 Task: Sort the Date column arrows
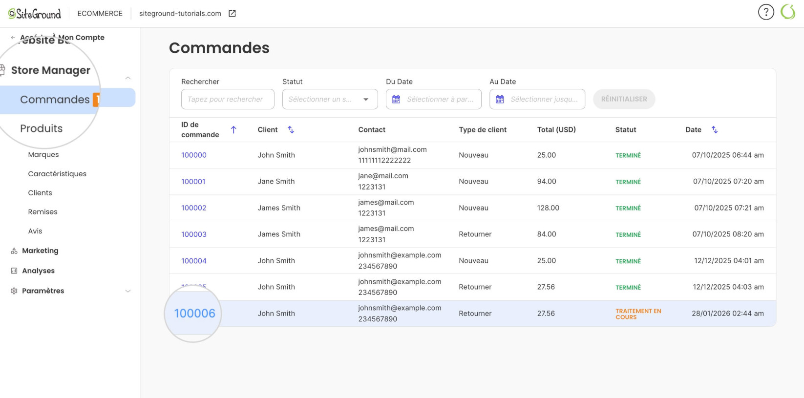coord(715,129)
